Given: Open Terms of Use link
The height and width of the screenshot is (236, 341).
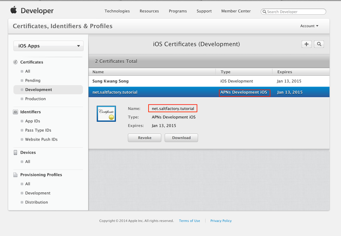Looking at the screenshot, I should click(x=189, y=221).
